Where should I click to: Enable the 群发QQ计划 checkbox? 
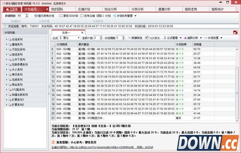tap(61, 16)
